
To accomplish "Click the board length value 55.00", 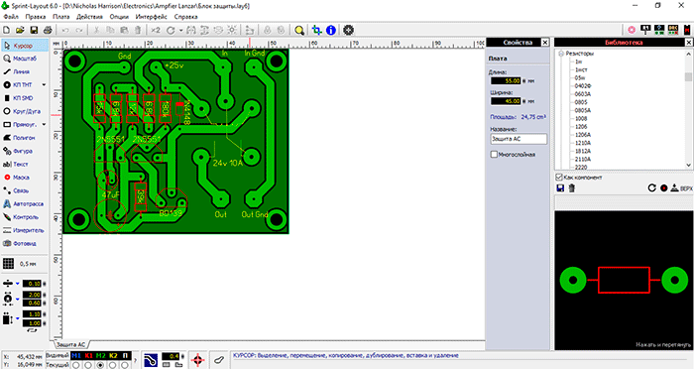I will pyautogui.click(x=506, y=81).
